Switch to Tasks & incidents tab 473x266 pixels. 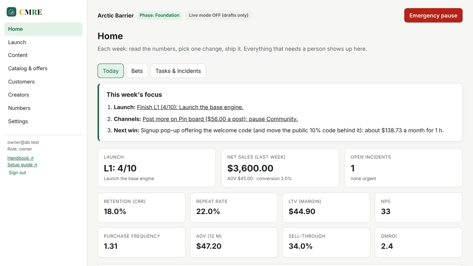(x=178, y=71)
